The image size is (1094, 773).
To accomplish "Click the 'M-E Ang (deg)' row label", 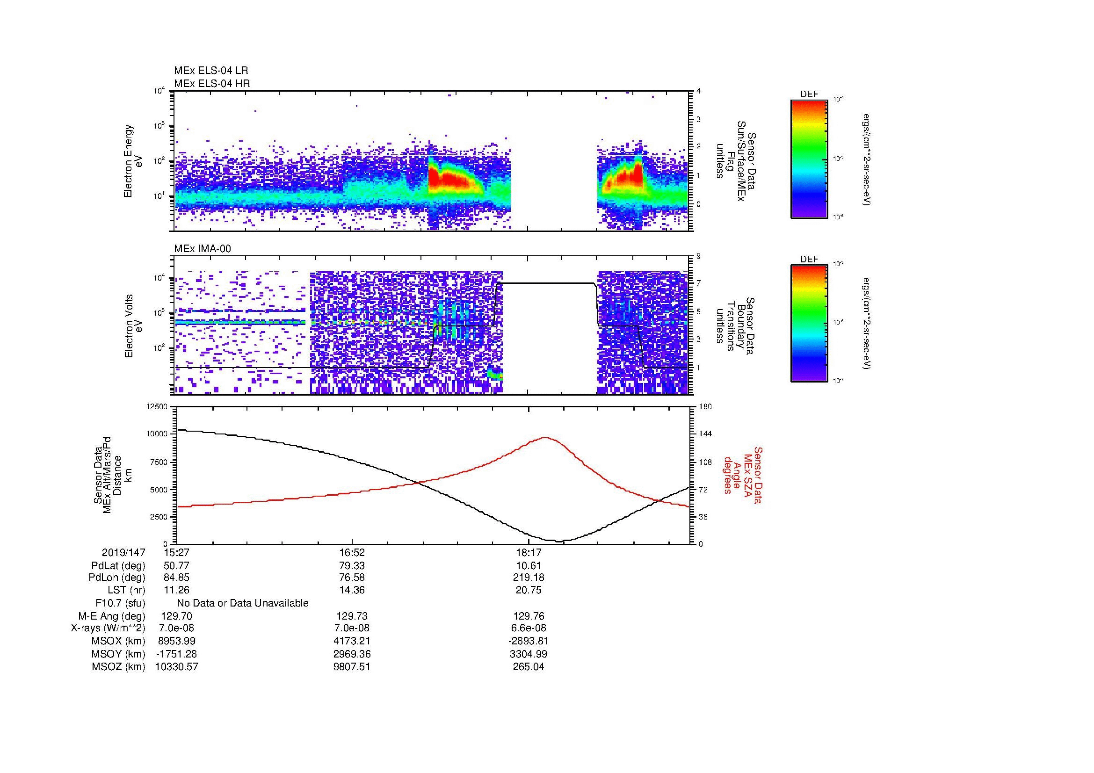I will pyautogui.click(x=112, y=616).
